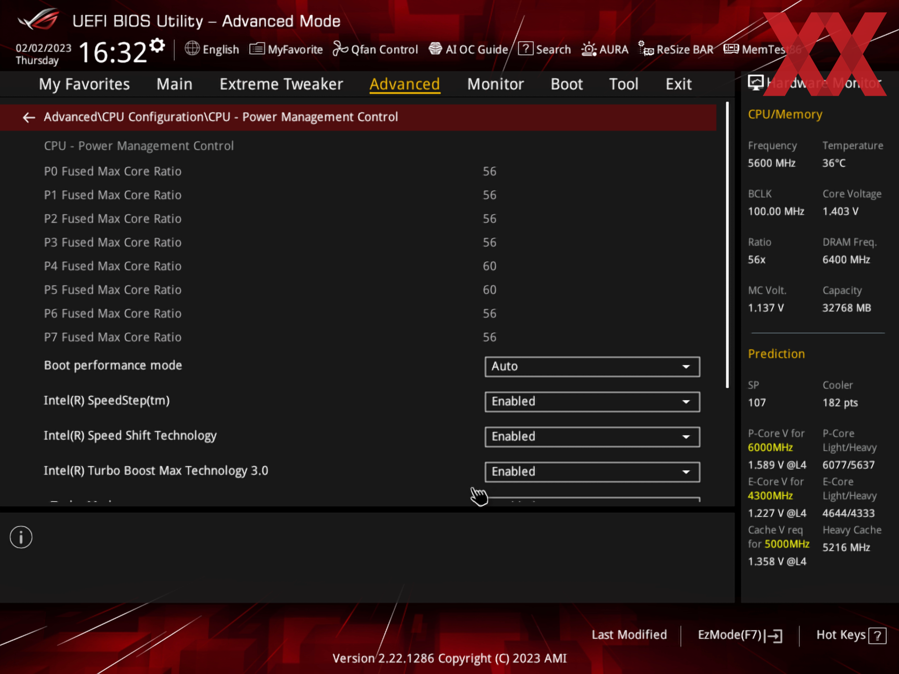Click the globe language icon
Screen dimensions: 899x674
click(x=192, y=48)
